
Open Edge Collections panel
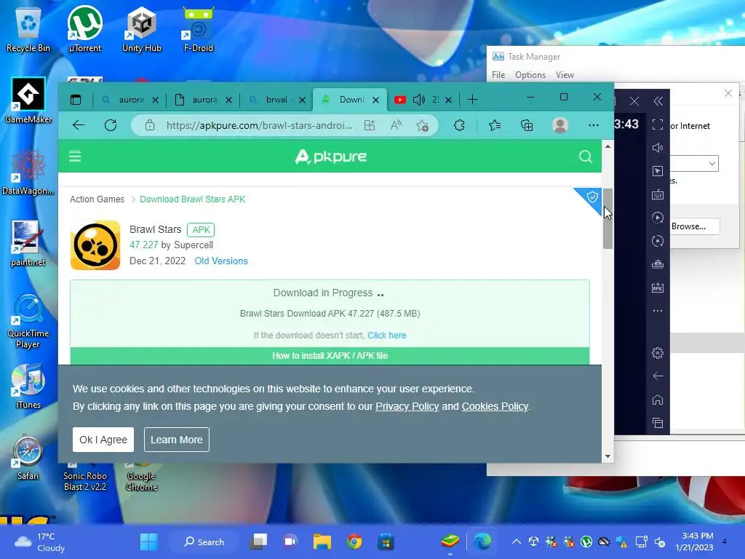coord(527,125)
